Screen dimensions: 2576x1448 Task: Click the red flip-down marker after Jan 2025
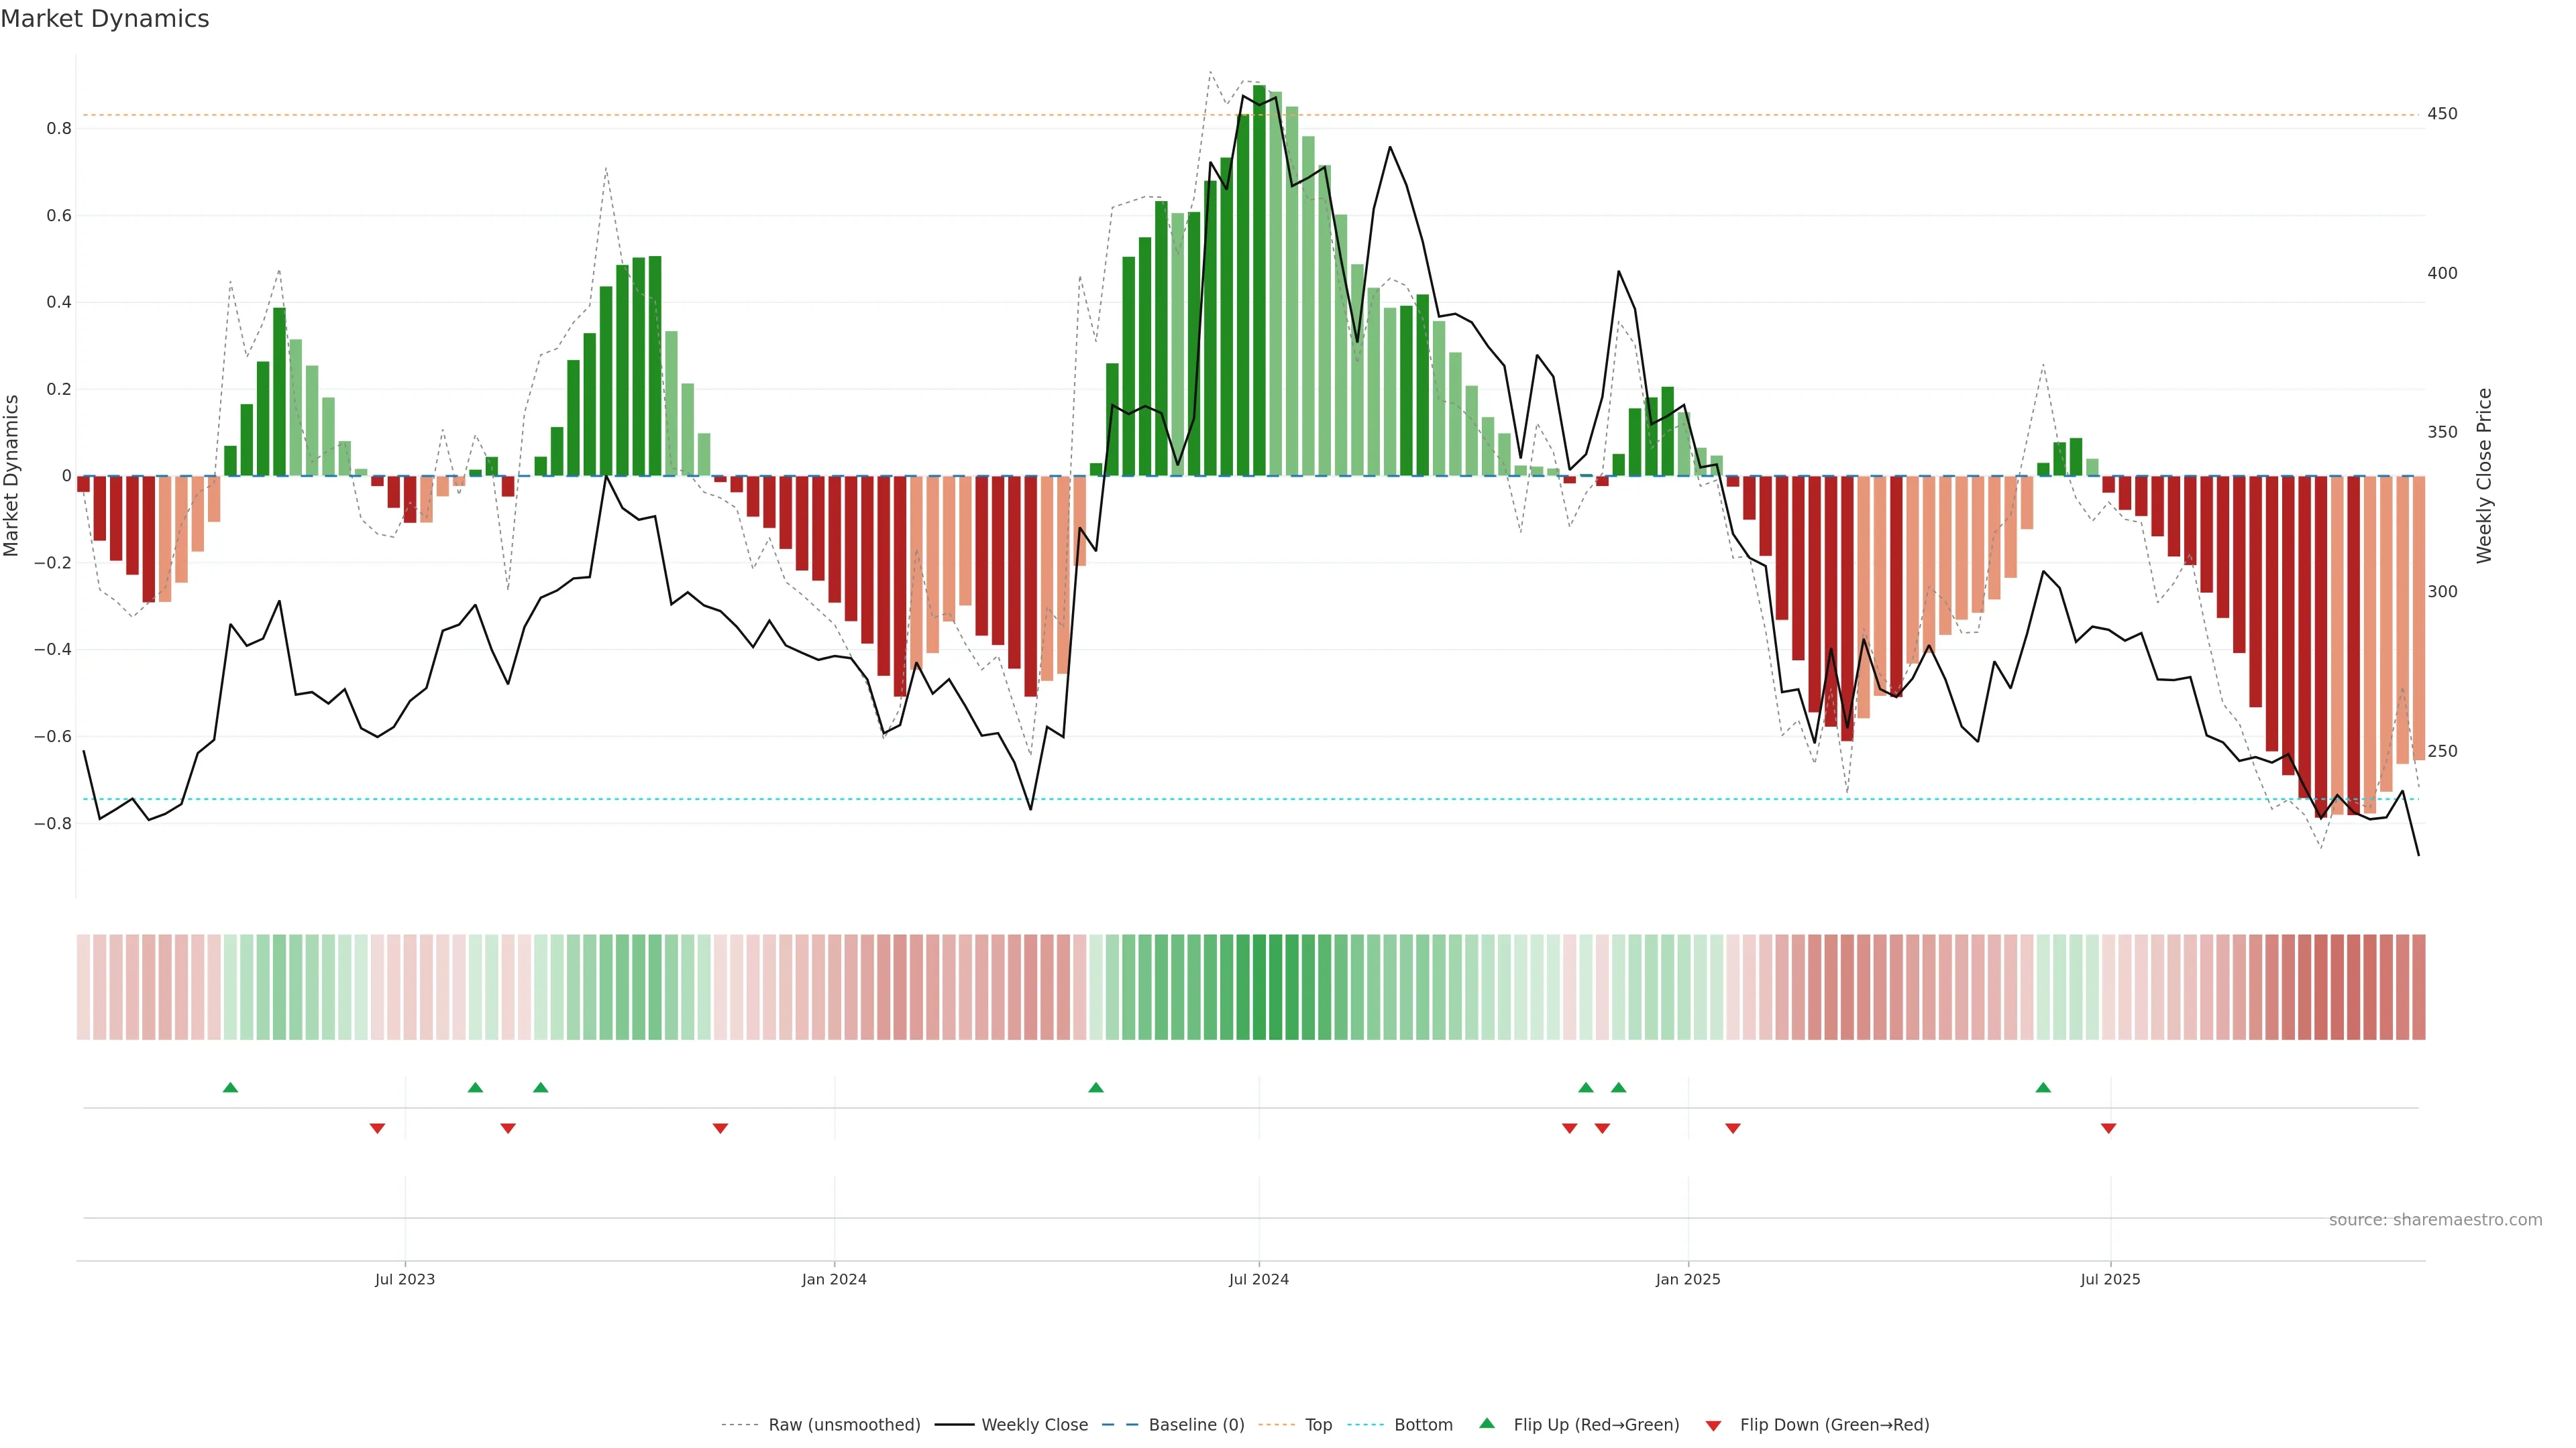1732,1128
